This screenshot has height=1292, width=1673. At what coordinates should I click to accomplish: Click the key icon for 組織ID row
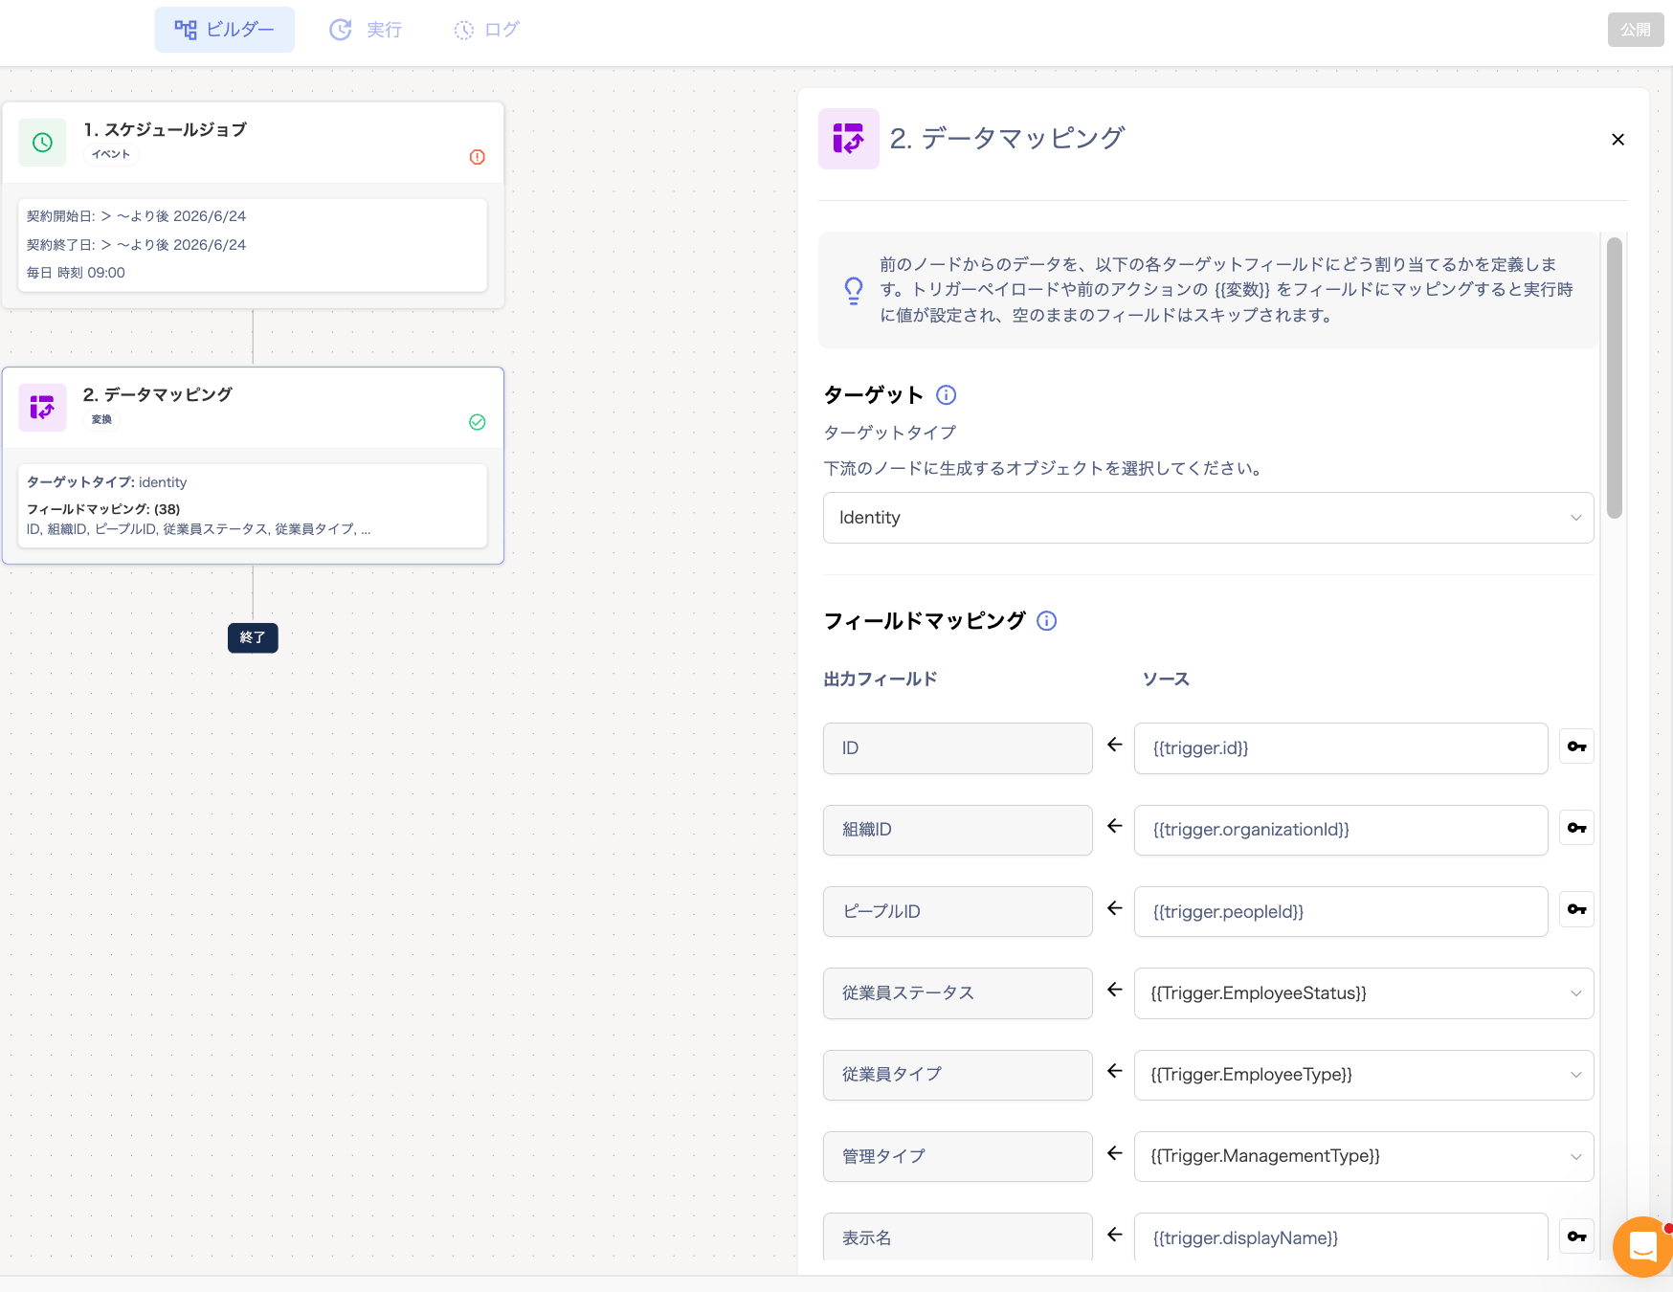tap(1576, 828)
